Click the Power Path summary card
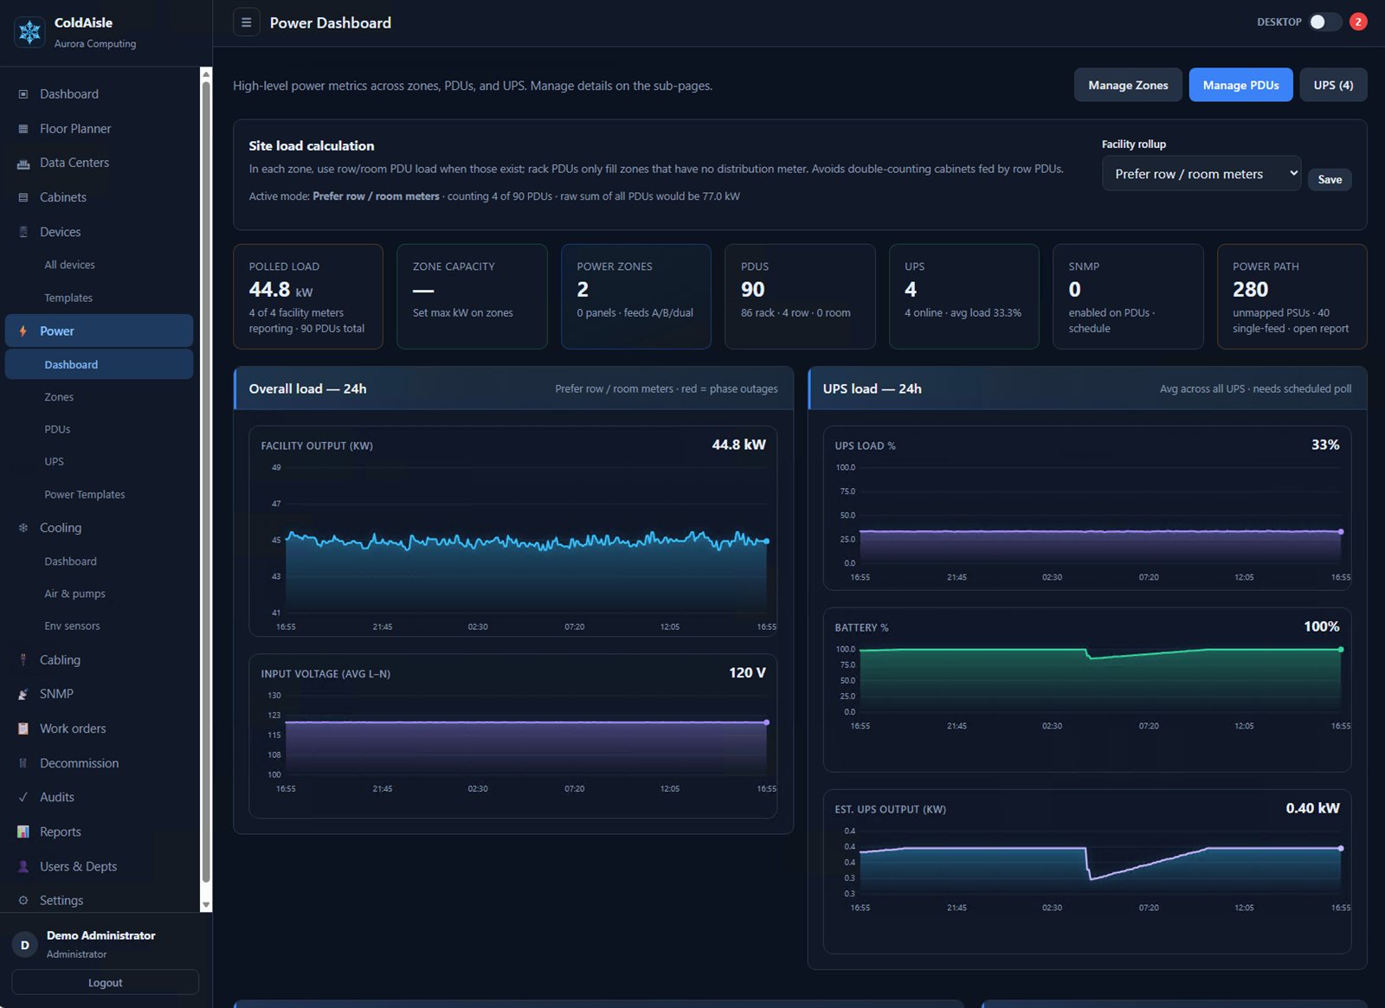The height and width of the screenshot is (1008, 1385). tap(1292, 297)
